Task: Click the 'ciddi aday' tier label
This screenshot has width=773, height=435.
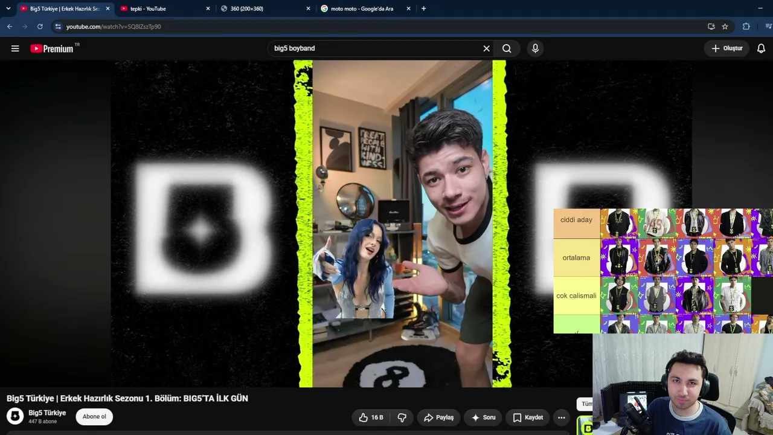Action: tap(577, 220)
